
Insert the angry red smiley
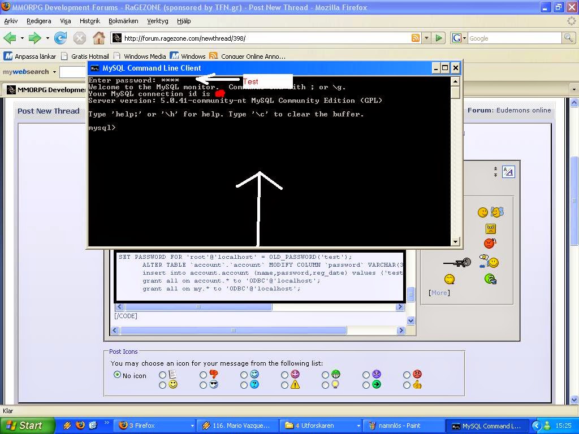[490, 244]
